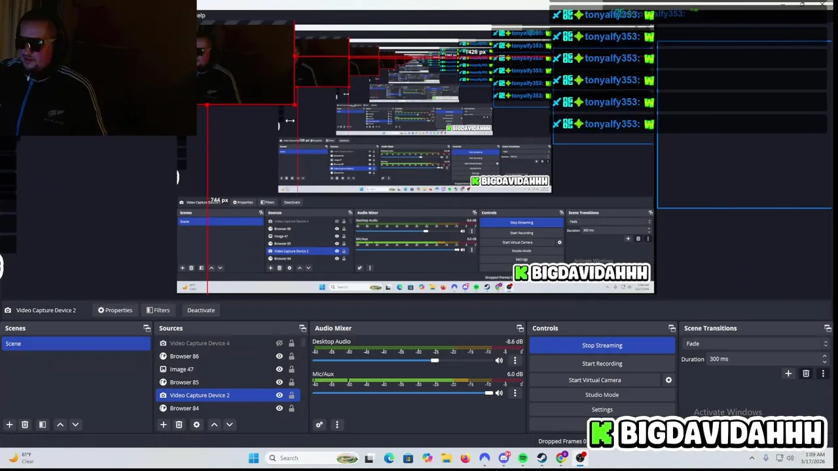
Task: Undock the Scenes panel
Action: [x=147, y=328]
